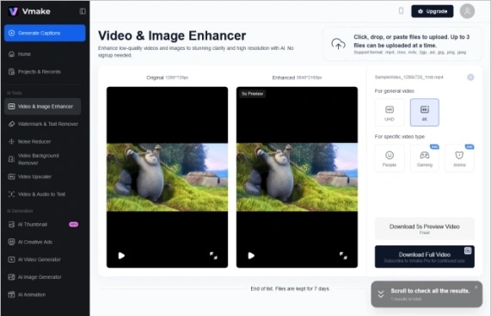Viewport: 491px width, 316px height.
Task: Click the AI Video Generator icon
Action: pyautogui.click(x=11, y=259)
